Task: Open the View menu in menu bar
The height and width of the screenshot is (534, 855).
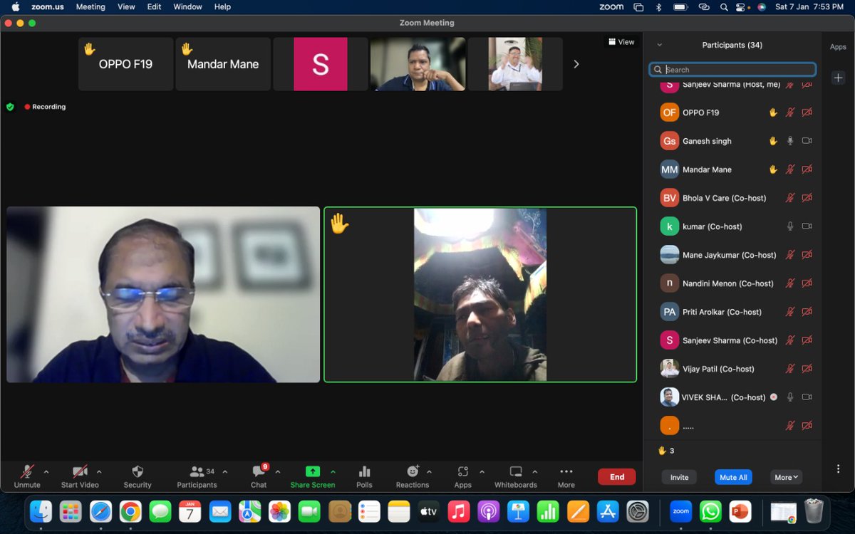Action: 126,6
